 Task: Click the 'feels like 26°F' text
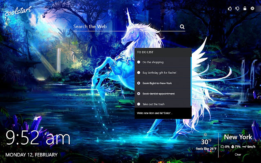[x=206, y=148]
